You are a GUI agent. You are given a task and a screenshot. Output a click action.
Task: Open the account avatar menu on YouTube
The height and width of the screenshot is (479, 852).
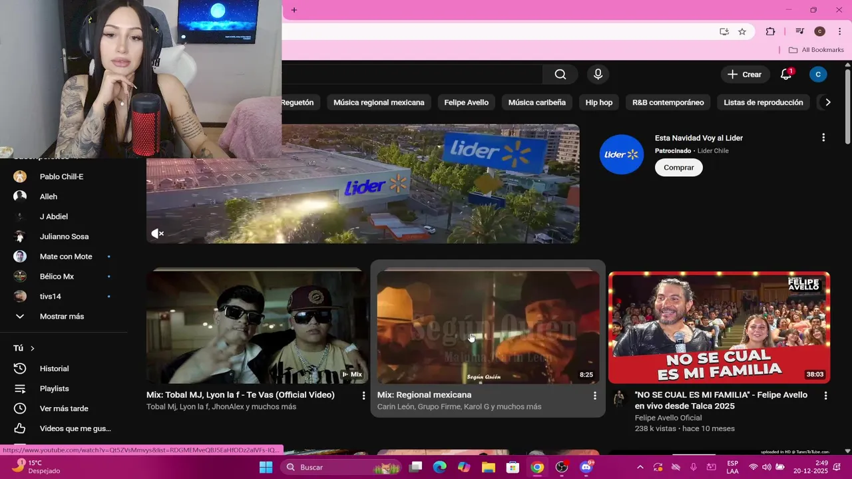click(818, 75)
